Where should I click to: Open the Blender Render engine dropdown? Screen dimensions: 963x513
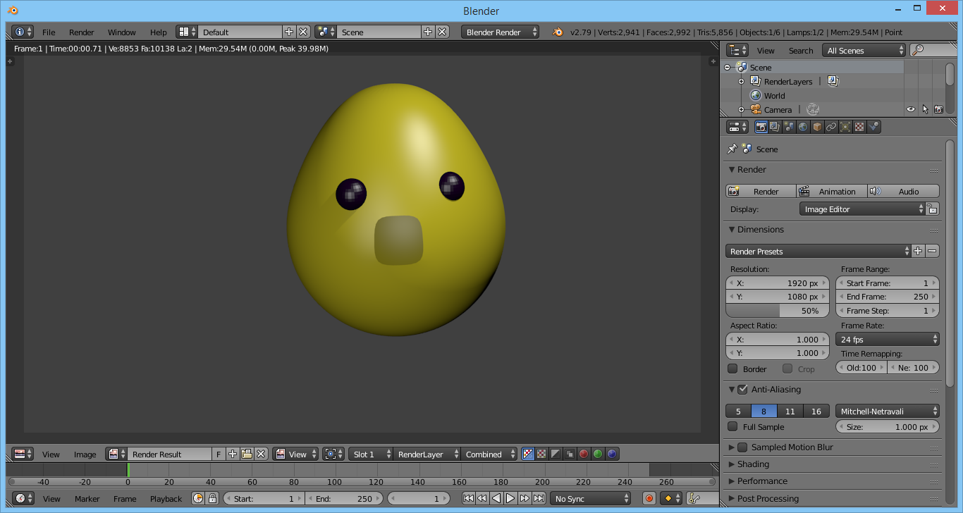[501, 32]
